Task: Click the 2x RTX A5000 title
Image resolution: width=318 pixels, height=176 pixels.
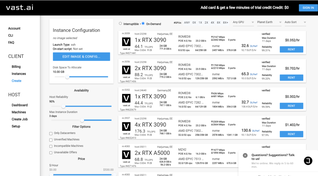Action: [x=152, y=153]
